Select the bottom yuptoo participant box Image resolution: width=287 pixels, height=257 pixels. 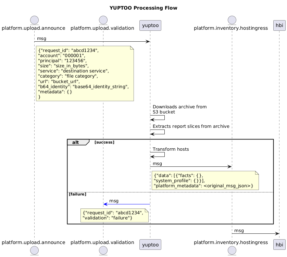pyautogui.click(x=150, y=245)
